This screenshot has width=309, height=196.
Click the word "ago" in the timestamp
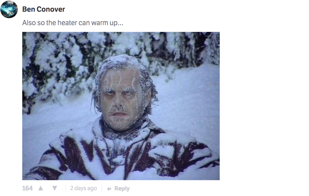pyautogui.click(x=92, y=188)
